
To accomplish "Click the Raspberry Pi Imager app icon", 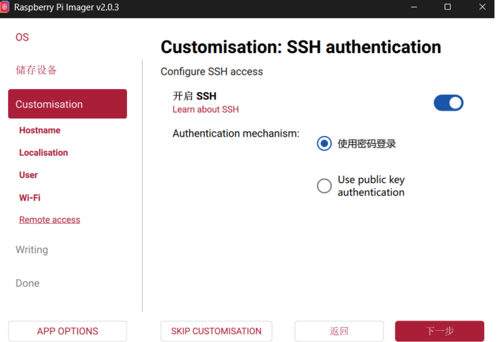I will pos(5,7).
